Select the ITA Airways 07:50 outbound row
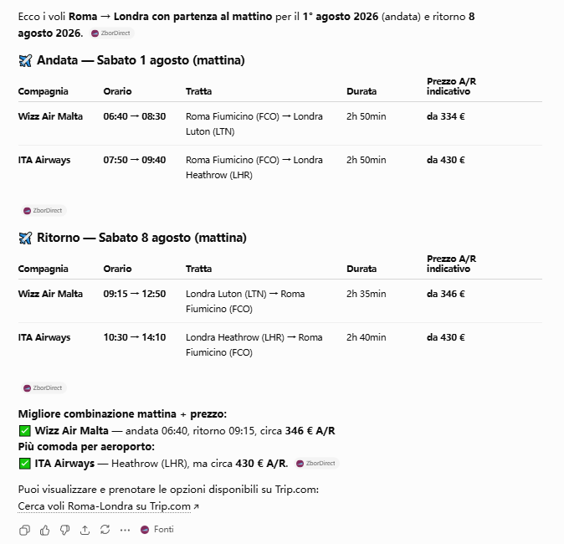This screenshot has width=564, height=544. coord(279,167)
